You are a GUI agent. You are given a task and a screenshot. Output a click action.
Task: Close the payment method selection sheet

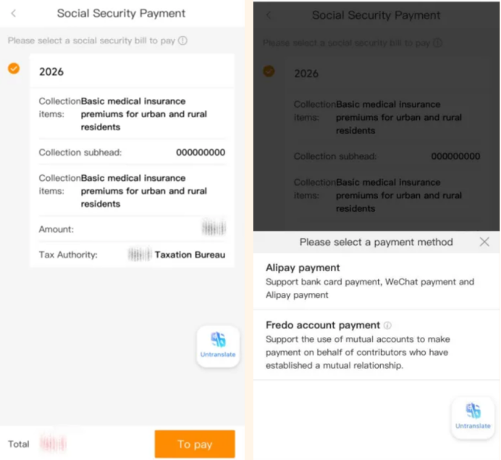484,242
